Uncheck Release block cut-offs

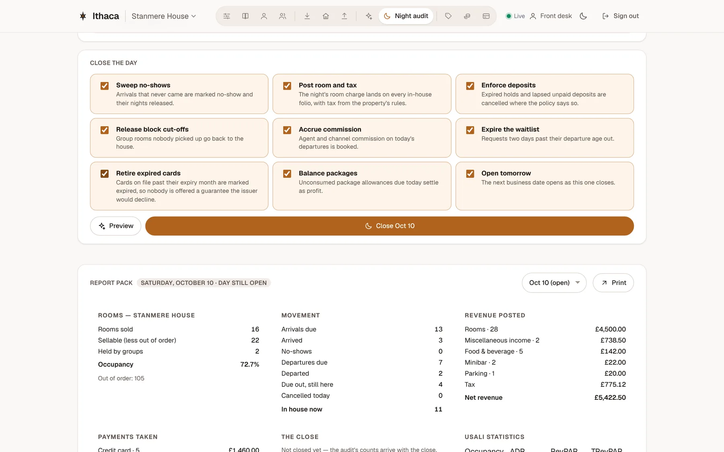point(105,130)
